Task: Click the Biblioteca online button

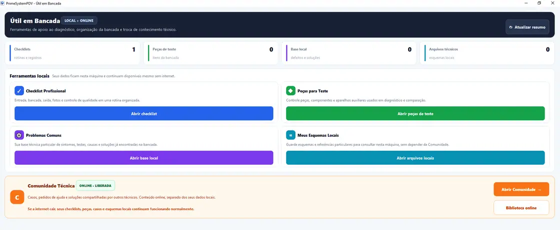Action: [521, 208]
